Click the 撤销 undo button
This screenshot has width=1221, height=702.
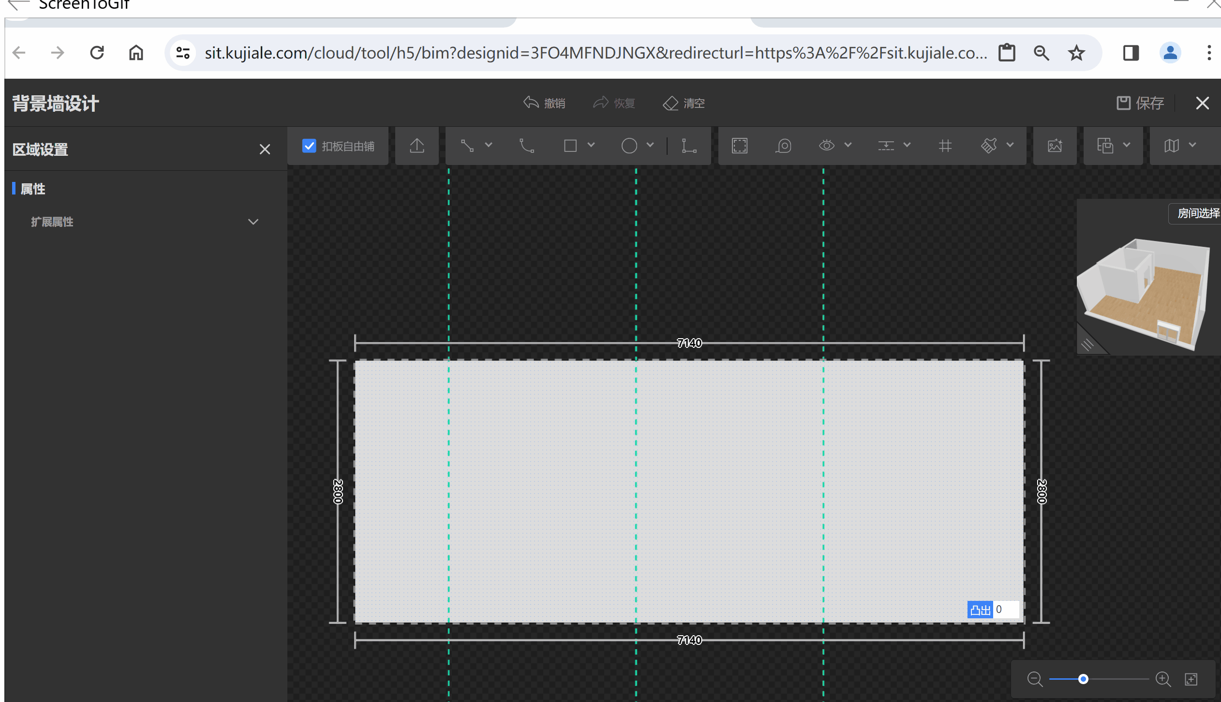pyautogui.click(x=544, y=103)
